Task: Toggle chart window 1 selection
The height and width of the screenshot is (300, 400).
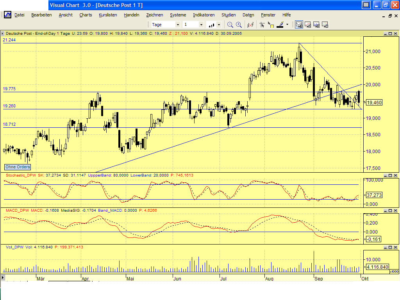Action: pos(299,24)
